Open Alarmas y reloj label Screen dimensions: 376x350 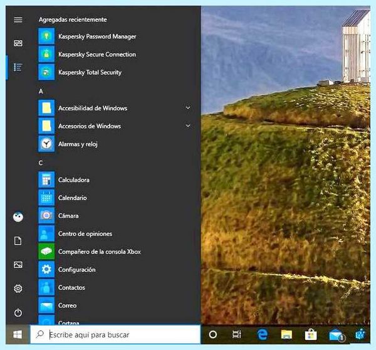tap(78, 144)
